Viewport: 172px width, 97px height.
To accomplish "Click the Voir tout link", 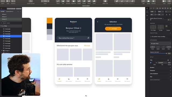I will [87, 46].
